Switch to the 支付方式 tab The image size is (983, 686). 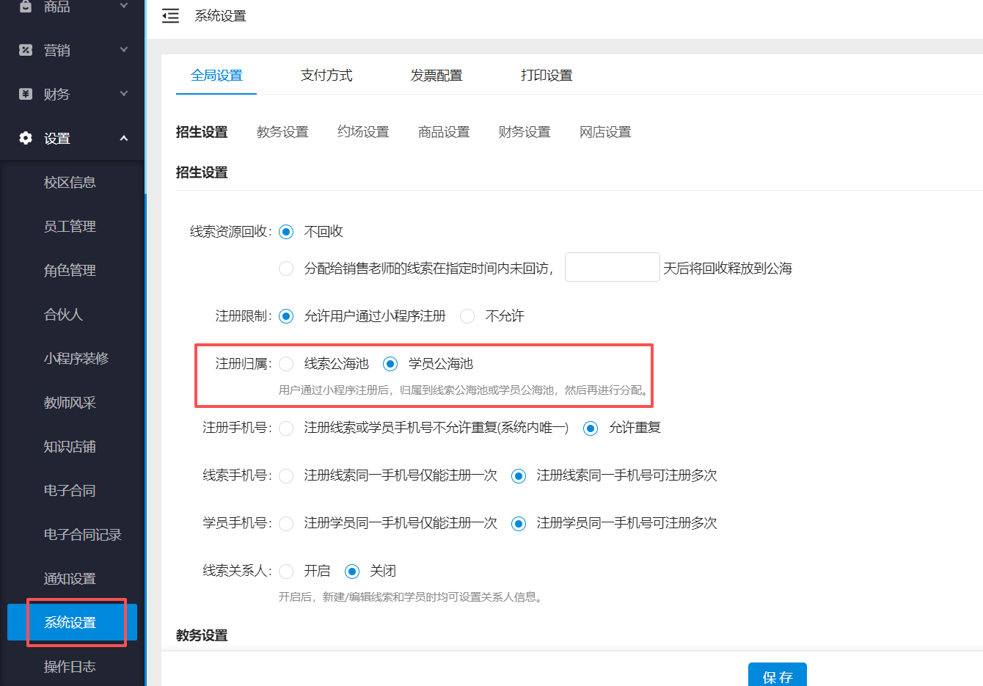click(x=326, y=74)
